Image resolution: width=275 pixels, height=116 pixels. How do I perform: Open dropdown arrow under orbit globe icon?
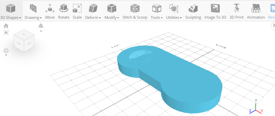[6, 55]
